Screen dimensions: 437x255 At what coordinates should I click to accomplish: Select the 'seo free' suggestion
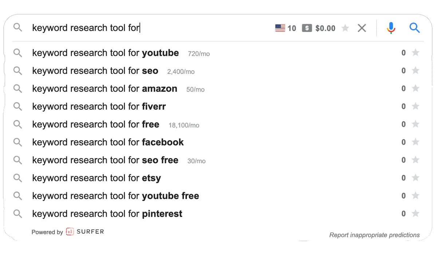click(105, 160)
